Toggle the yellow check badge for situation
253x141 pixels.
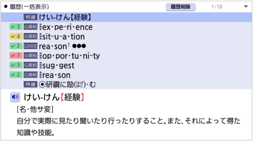tap(16, 37)
